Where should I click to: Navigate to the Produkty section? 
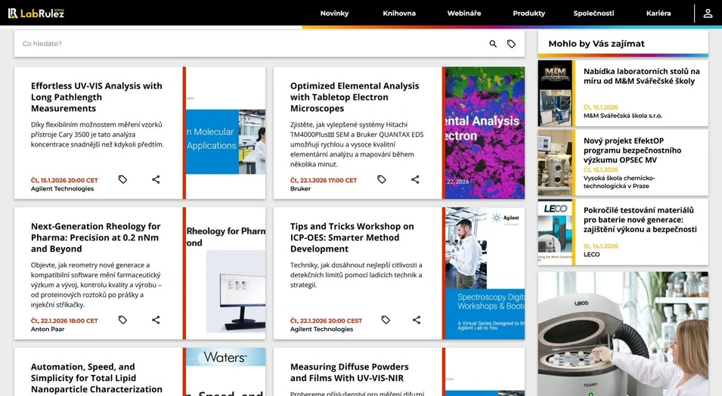[x=528, y=14]
